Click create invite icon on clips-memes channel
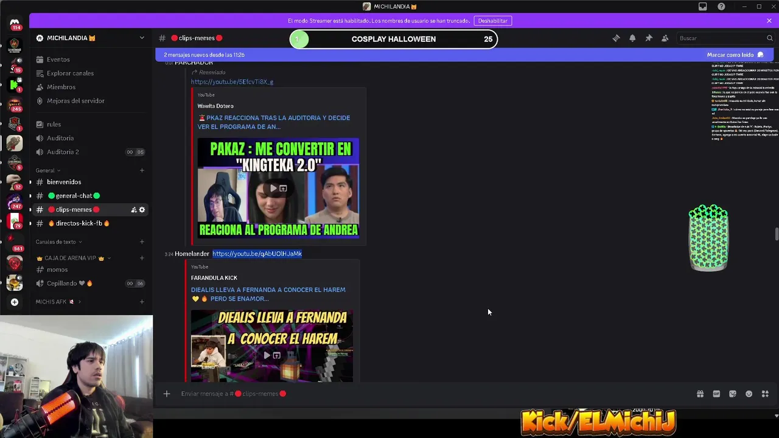The image size is (779, 438). [134, 210]
